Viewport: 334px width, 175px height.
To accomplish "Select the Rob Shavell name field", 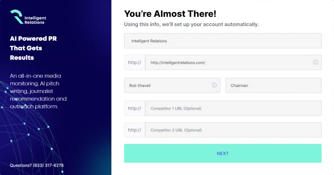I will 172,85.
